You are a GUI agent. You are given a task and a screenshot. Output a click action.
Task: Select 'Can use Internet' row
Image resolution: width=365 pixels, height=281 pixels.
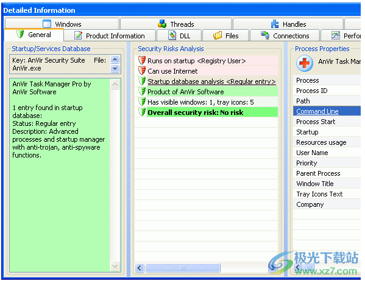pyautogui.click(x=206, y=71)
